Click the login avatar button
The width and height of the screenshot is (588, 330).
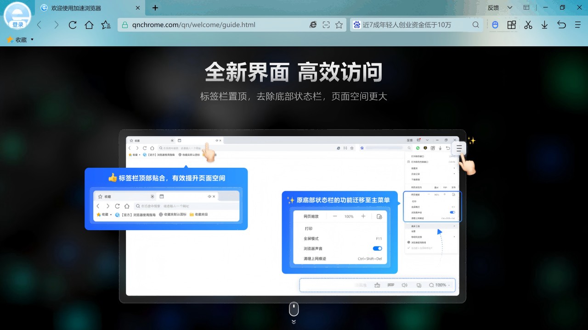tap(17, 17)
